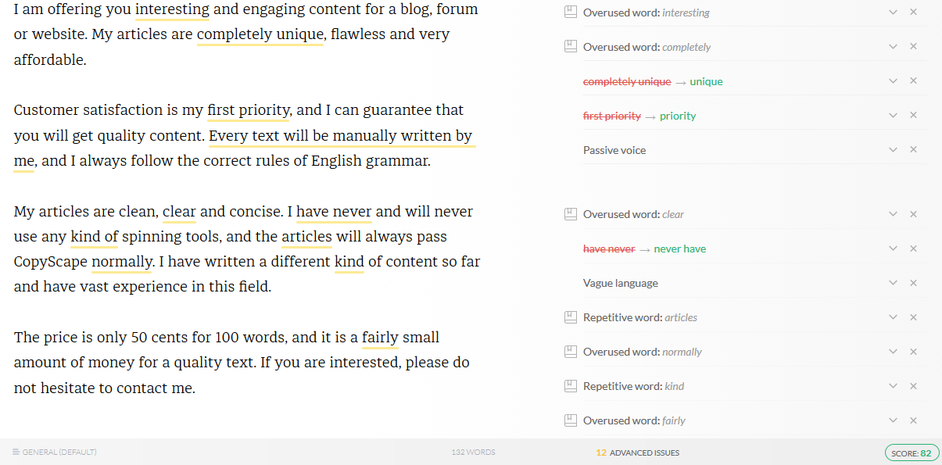
Task: Click the Score: 82 badge
Action: pos(912,453)
